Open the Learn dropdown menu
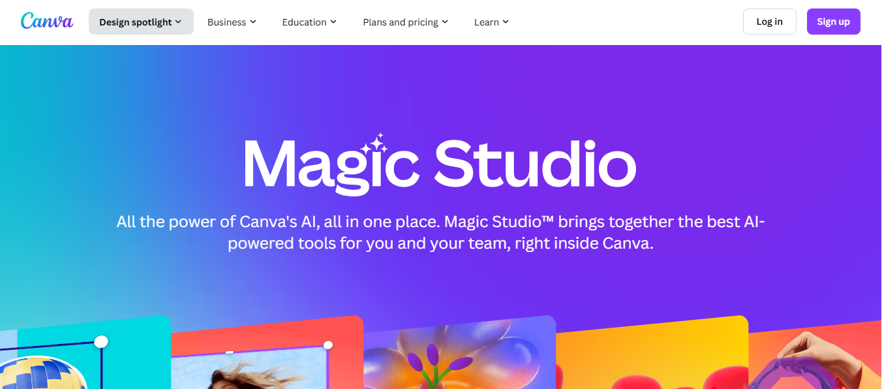Screen dimensions: 882x389 pyautogui.click(x=491, y=22)
